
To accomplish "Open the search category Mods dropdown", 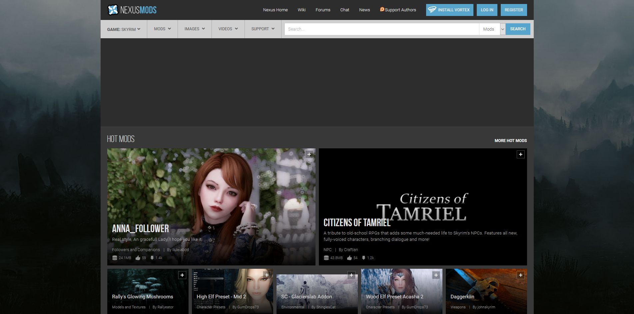I will coord(492,29).
